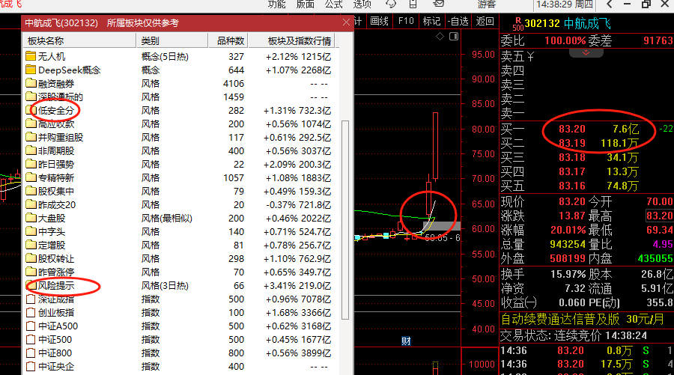This screenshot has height=375, width=674.
Task: Open the 功能 menu
Action: pos(276,4)
